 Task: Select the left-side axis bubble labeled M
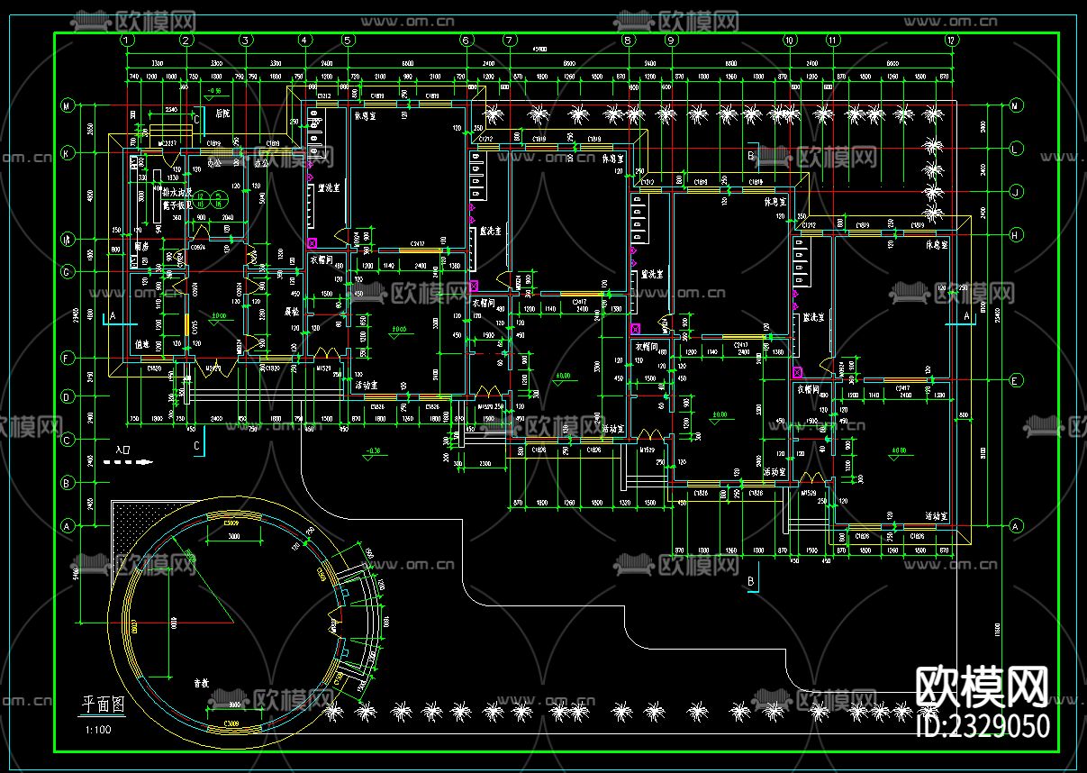(x=67, y=106)
